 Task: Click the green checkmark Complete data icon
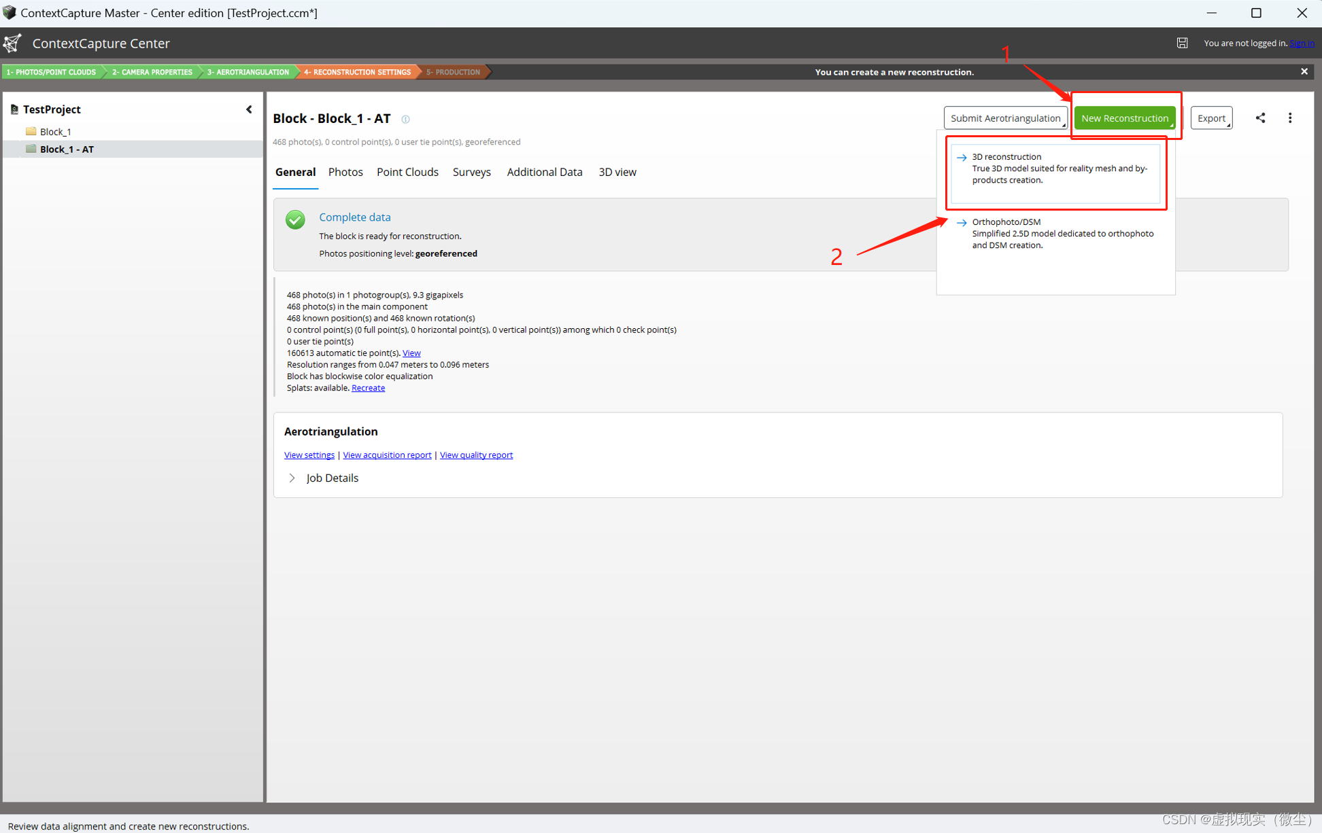point(295,219)
